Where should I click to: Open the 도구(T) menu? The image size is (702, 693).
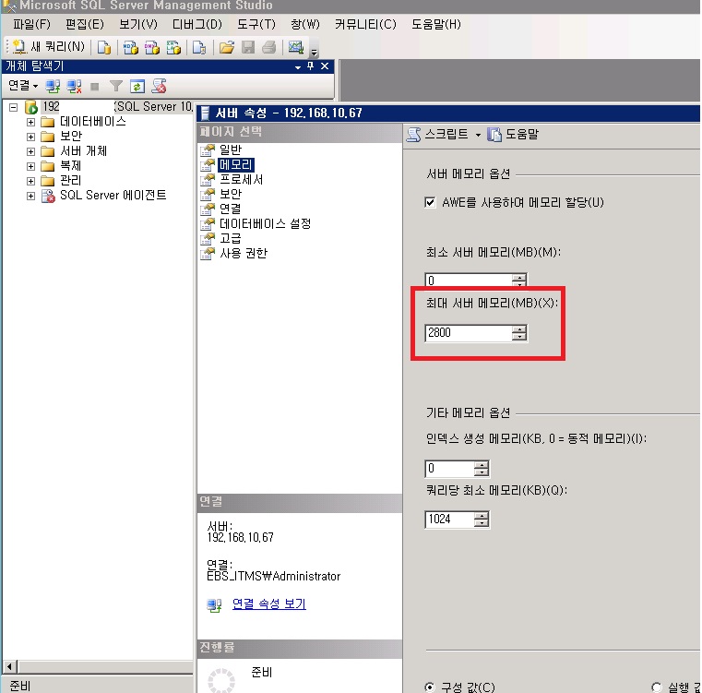point(256,24)
